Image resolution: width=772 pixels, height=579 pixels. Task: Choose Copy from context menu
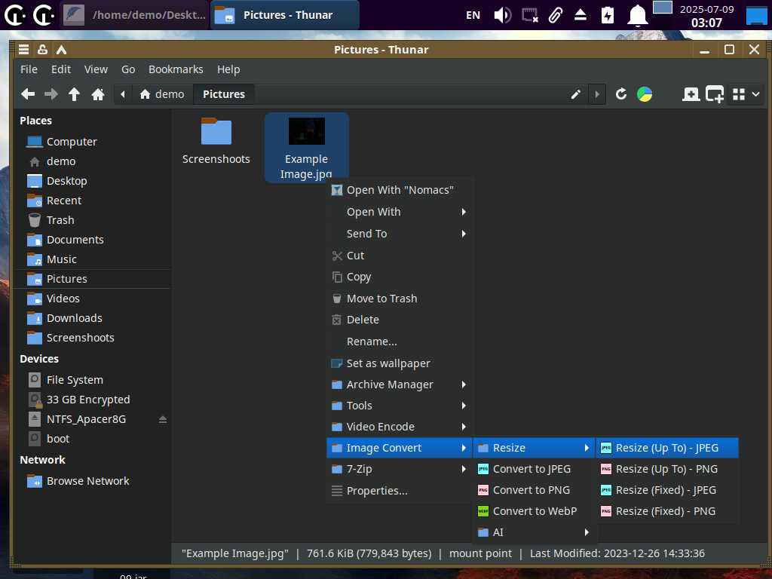[400, 277]
